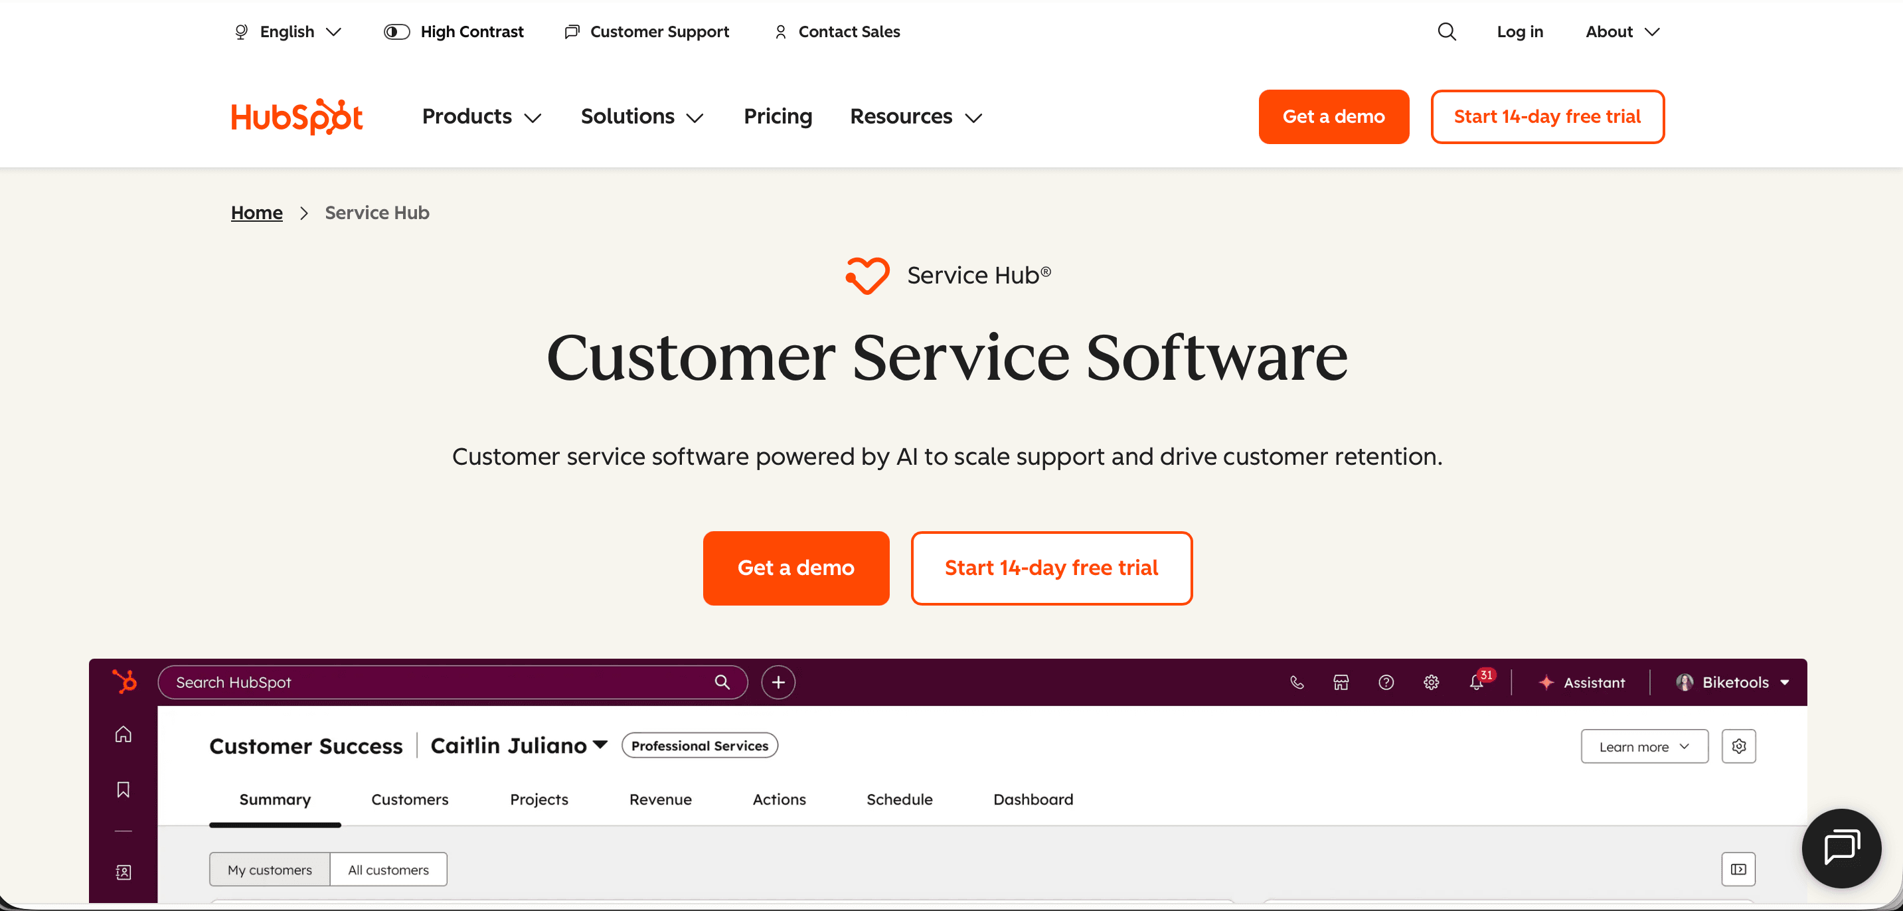Open the live chat widget bubble
The width and height of the screenshot is (1903, 911).
coord(1841,847)
